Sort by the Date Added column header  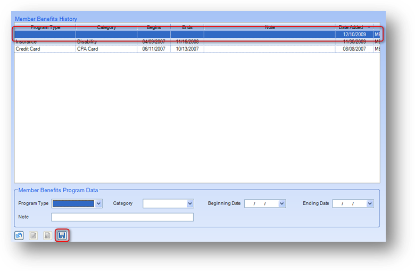354,27
